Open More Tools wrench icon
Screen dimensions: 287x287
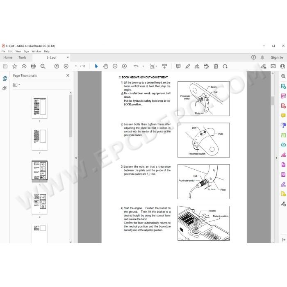click(x=283, y=203)
